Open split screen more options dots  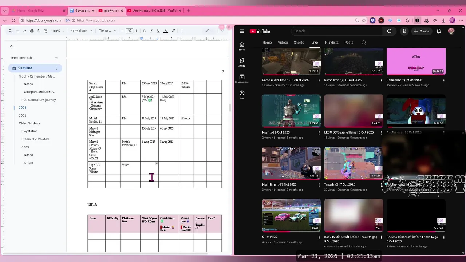(221, 27)
